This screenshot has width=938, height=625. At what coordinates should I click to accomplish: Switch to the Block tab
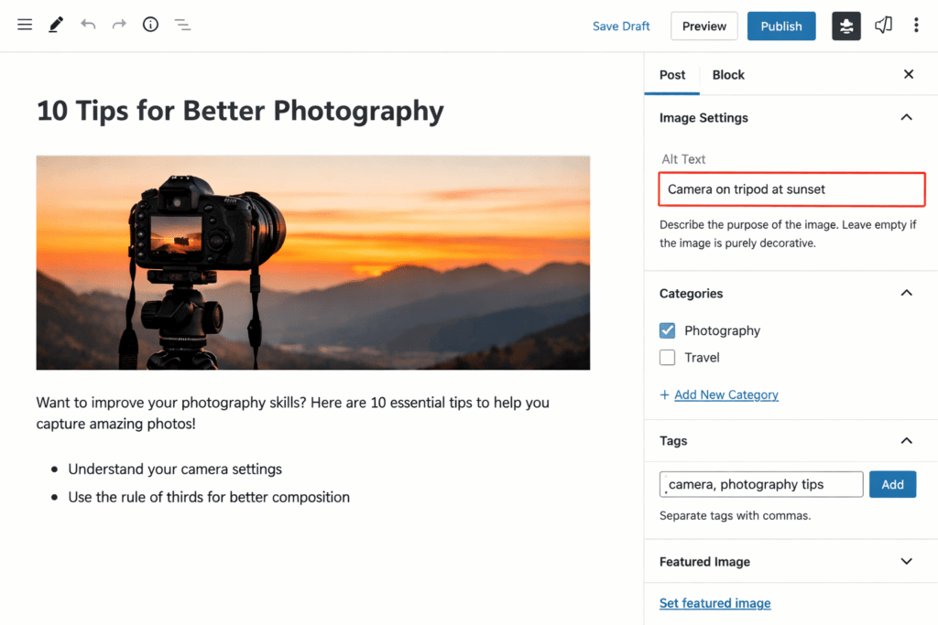point(728,75)
